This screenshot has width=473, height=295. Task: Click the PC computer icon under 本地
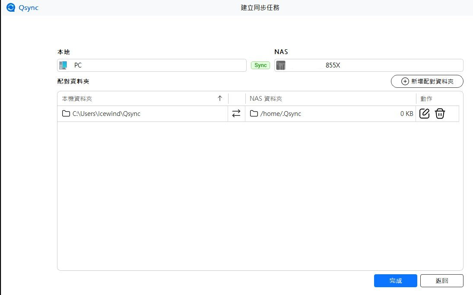pos(63,65)
